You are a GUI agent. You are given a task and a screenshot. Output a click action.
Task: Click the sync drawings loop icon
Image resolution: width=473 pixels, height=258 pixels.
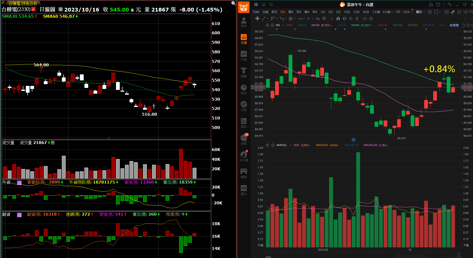tap(344, 19)
